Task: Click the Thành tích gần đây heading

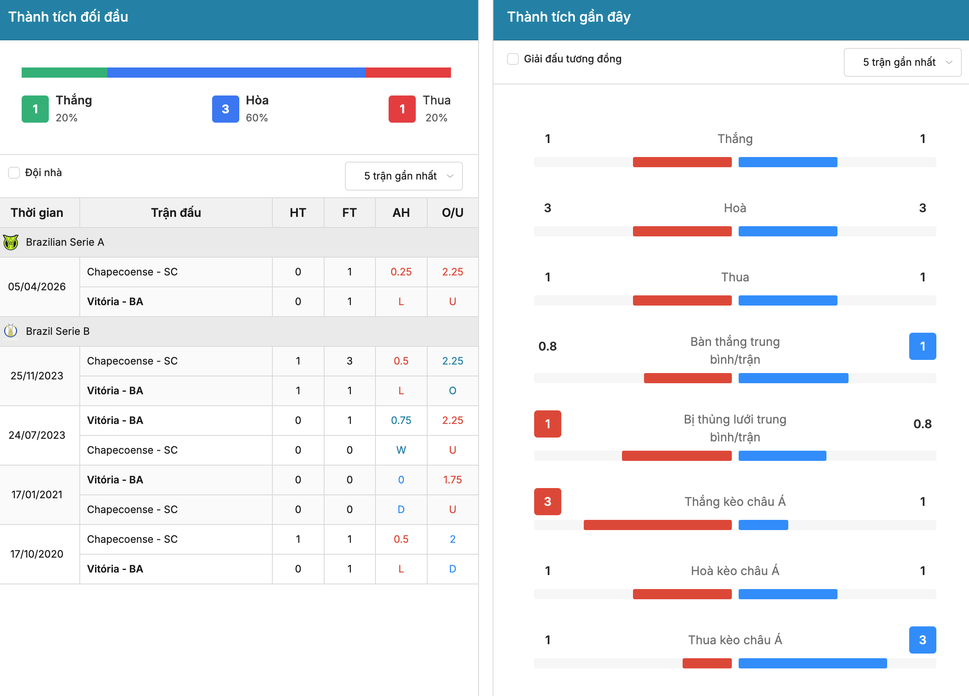Action: [x=569, y=17]
